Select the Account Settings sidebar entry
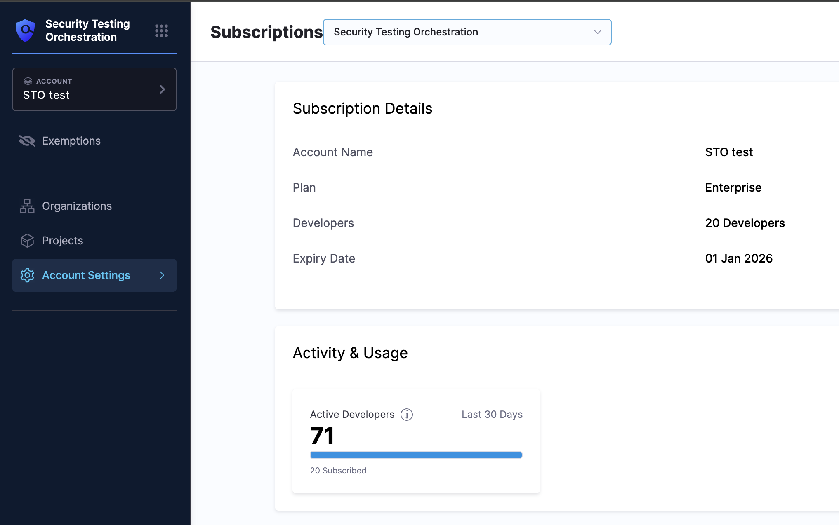839x525 pixels. (86, 275)
